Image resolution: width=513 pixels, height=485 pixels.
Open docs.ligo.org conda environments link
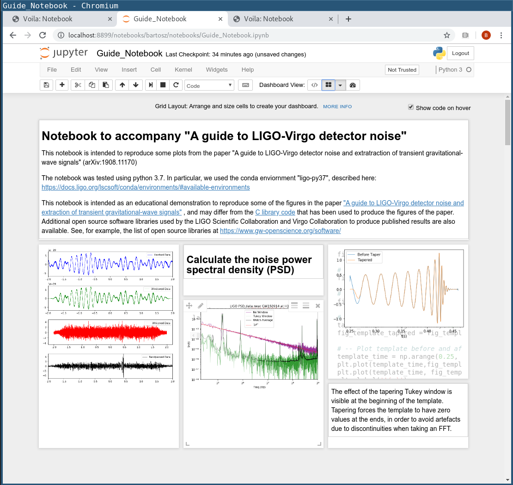pos(146,187)
